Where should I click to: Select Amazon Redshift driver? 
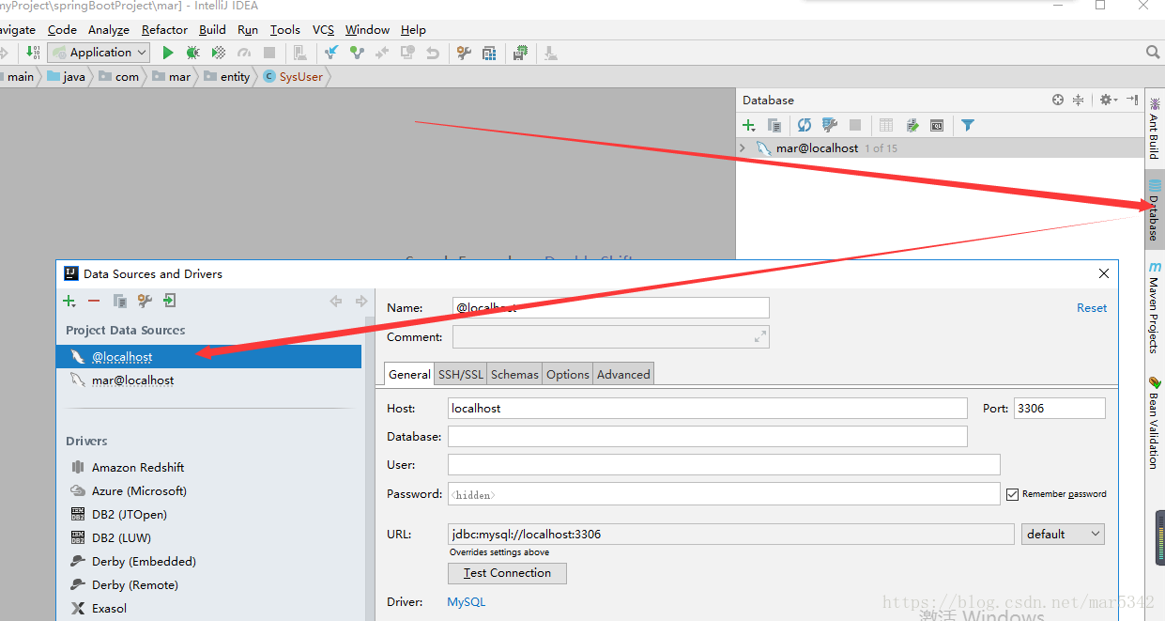tap(138, 467)
